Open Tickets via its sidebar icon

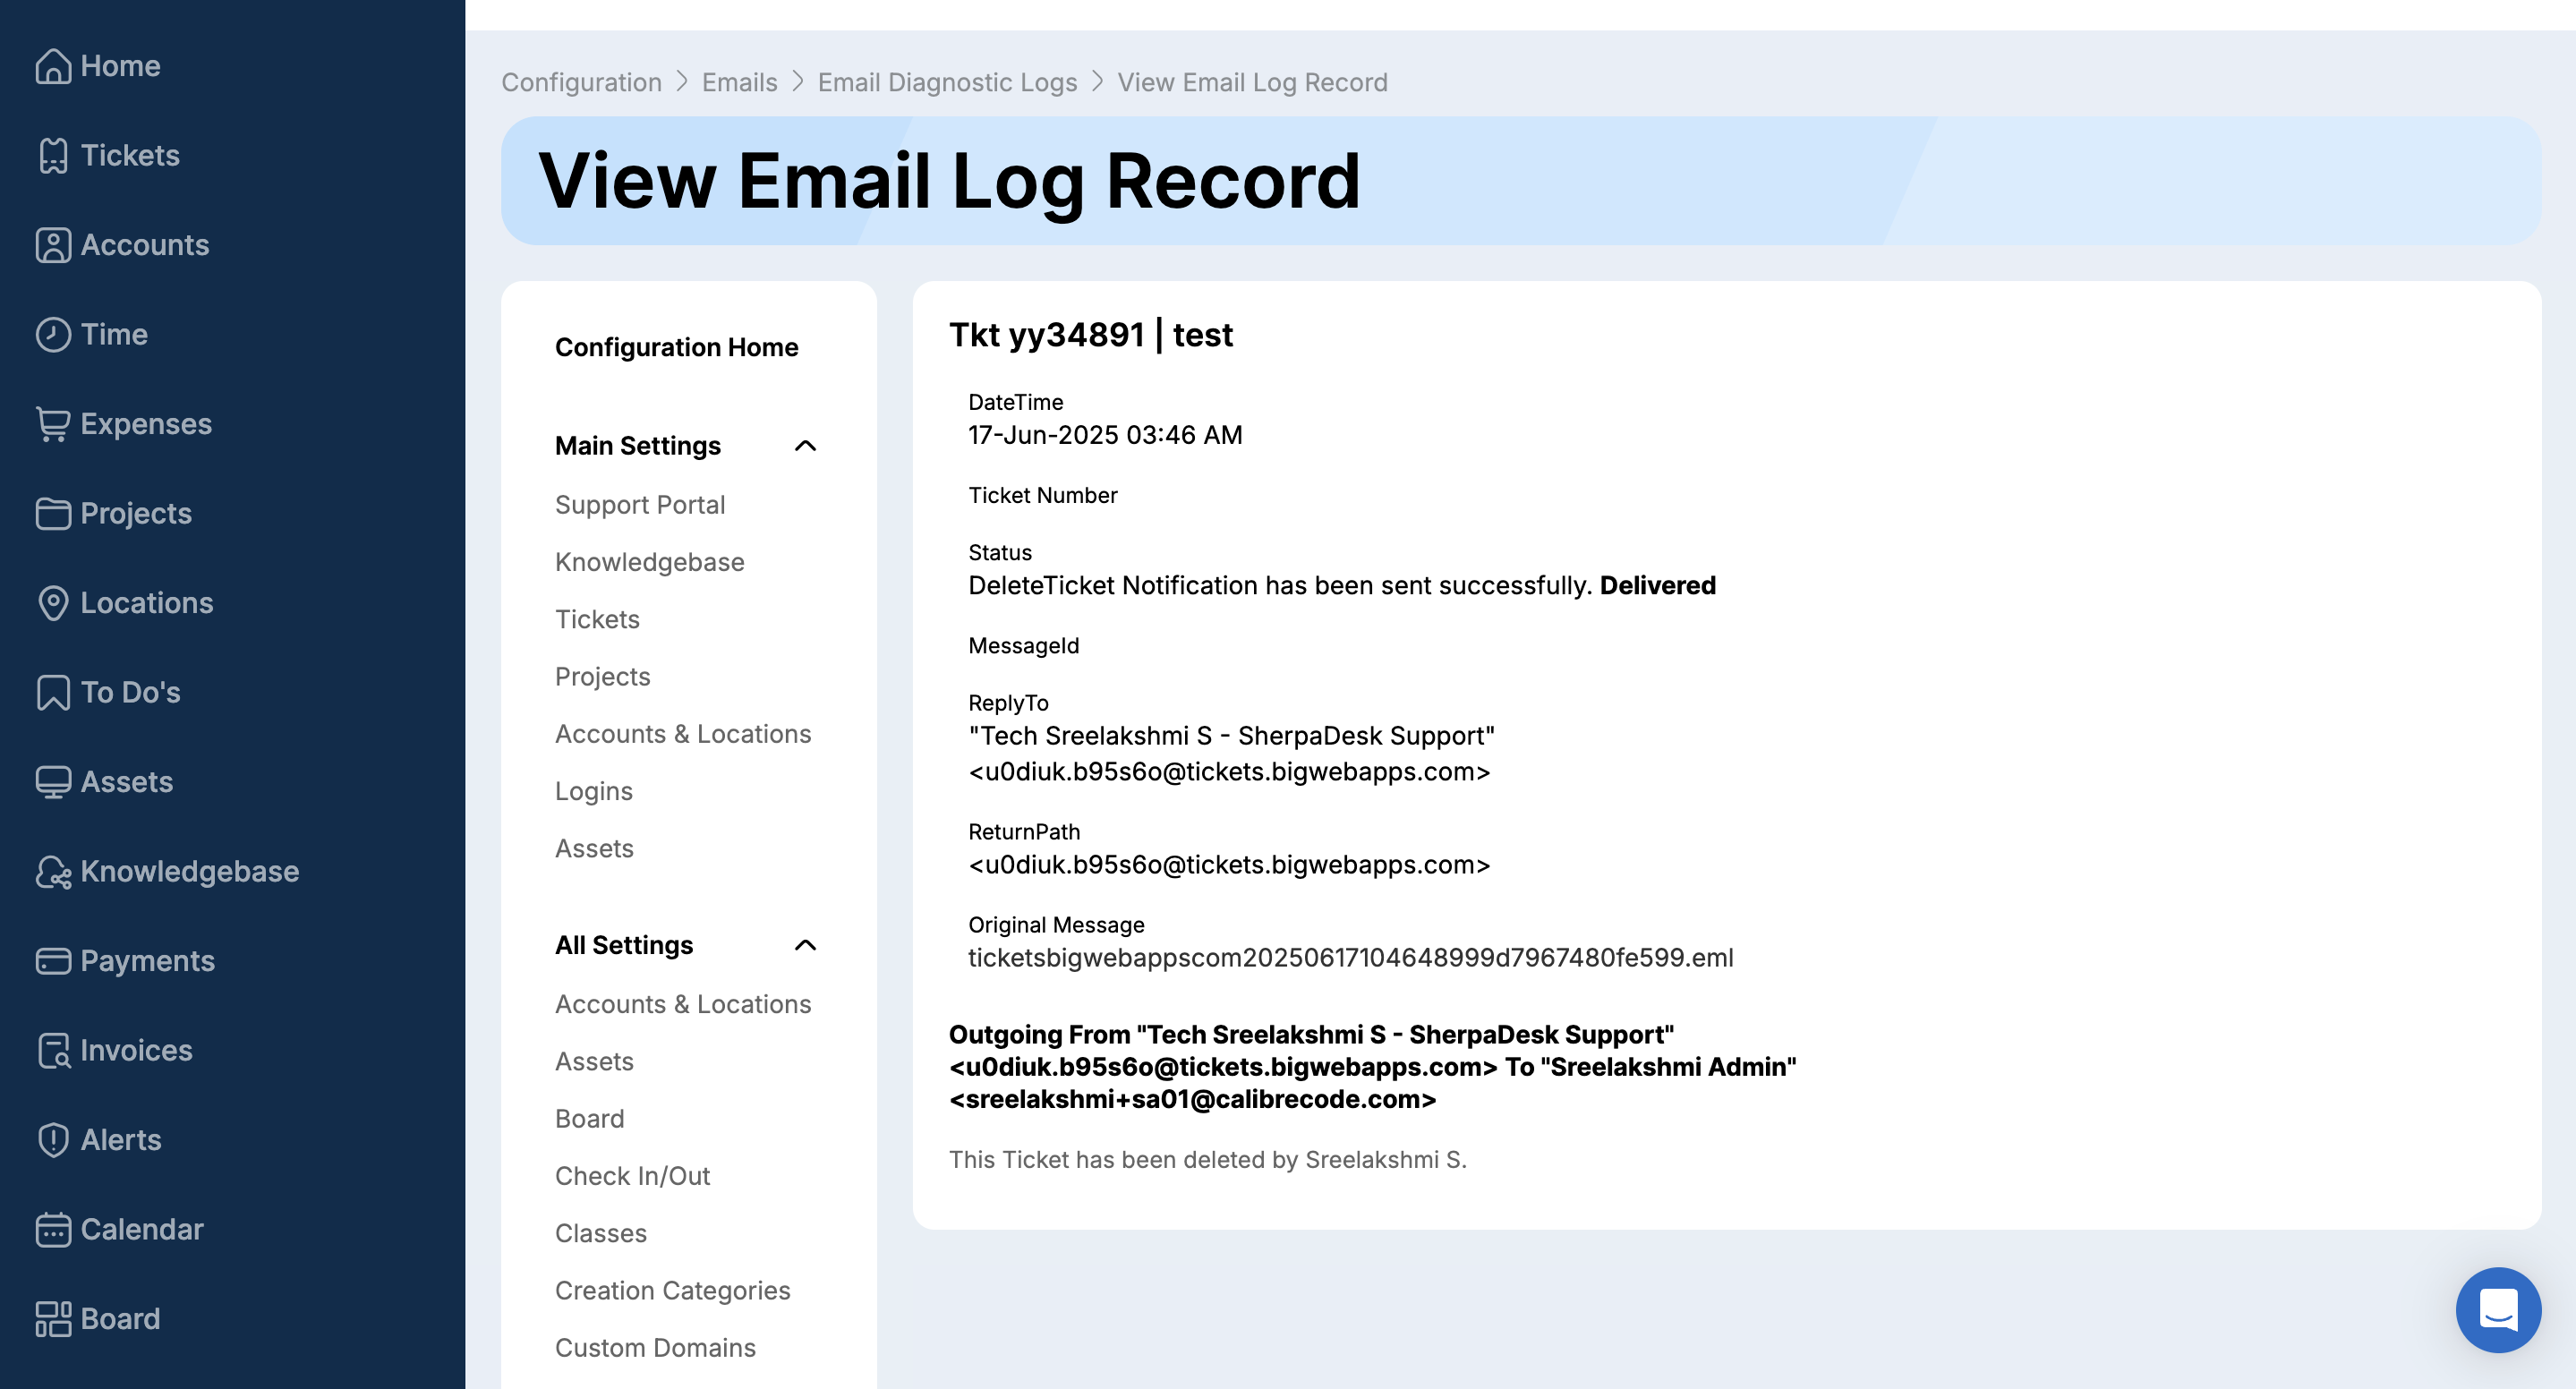point(52,156)
